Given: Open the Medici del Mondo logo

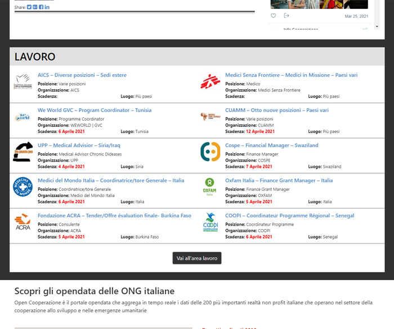Looking at the screenshot, I should pyautogui.click(x=23, y=187).
